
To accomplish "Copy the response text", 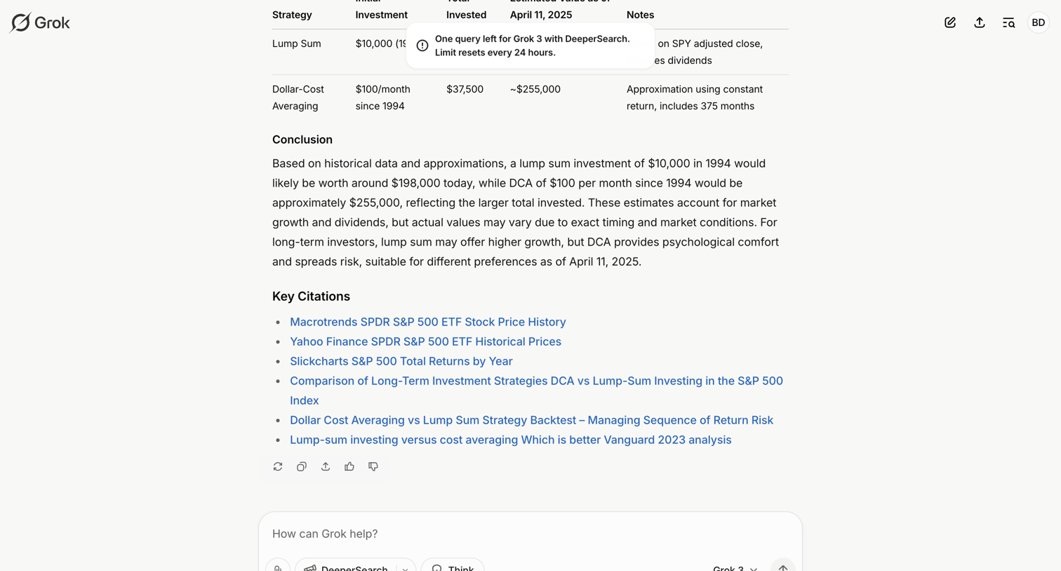I will (302, 466).
